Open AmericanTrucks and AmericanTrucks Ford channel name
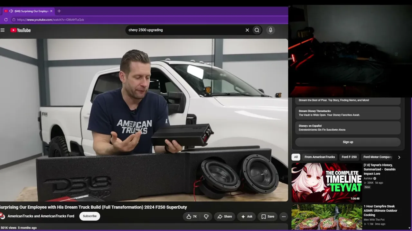 coord(41,216)
